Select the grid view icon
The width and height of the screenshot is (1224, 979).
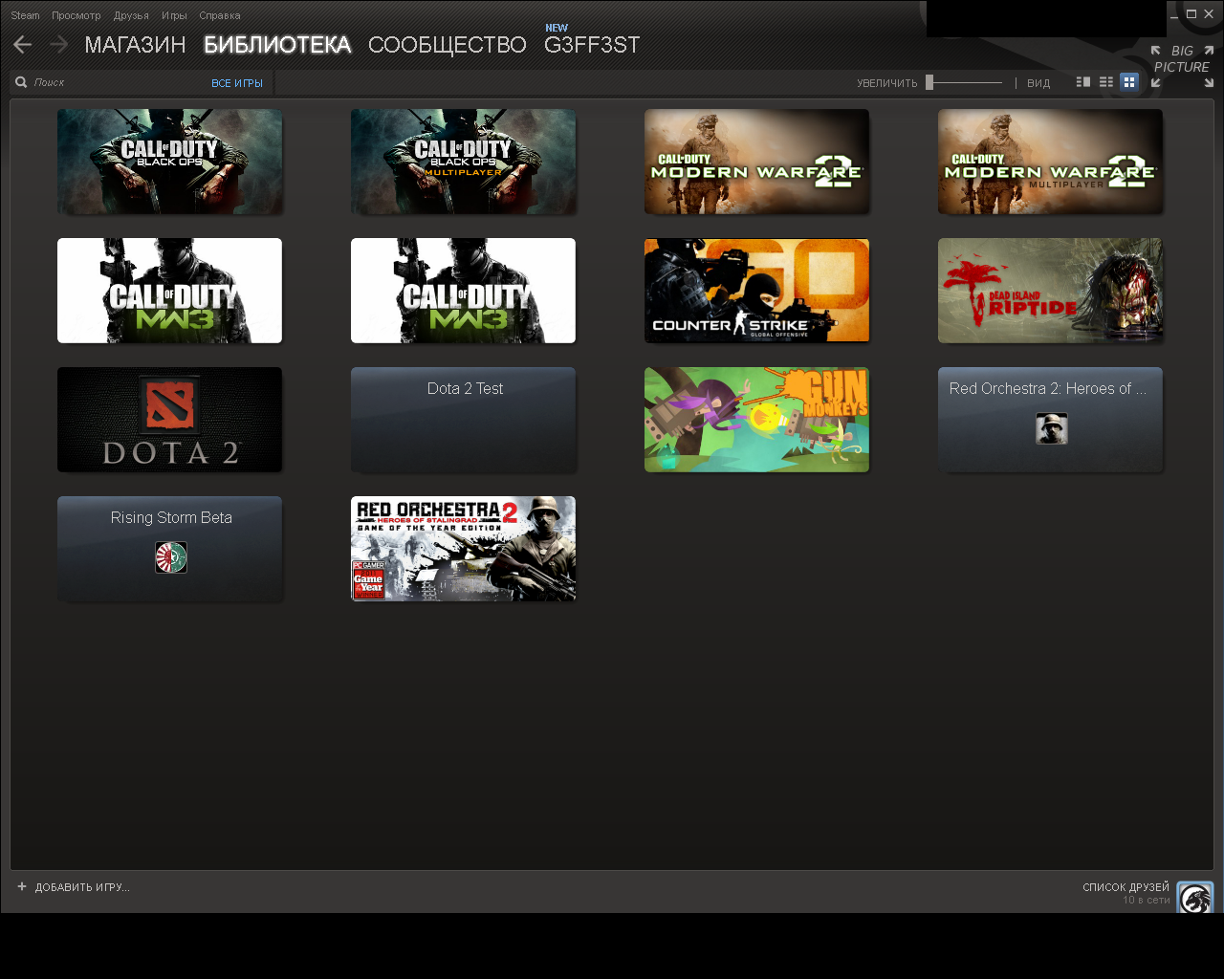(x=1129, y=82)
